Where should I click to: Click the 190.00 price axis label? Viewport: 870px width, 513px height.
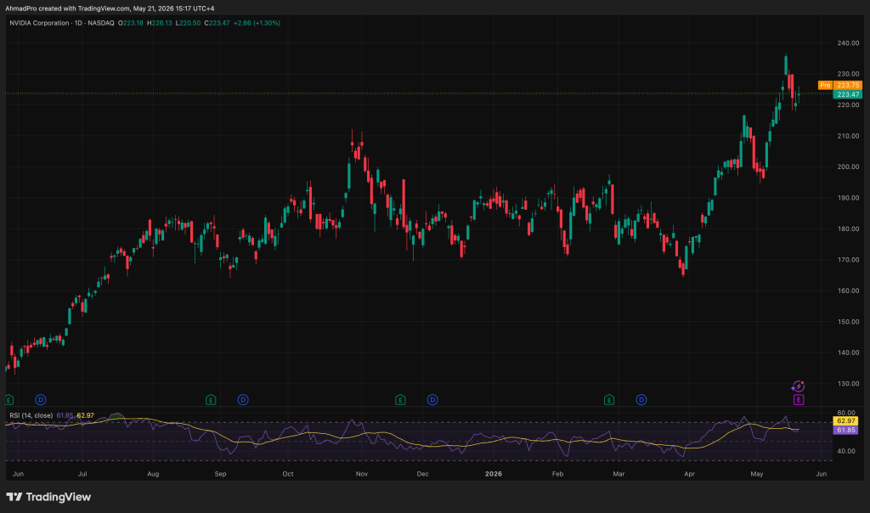pyautogui.click(x=848, y=198)
